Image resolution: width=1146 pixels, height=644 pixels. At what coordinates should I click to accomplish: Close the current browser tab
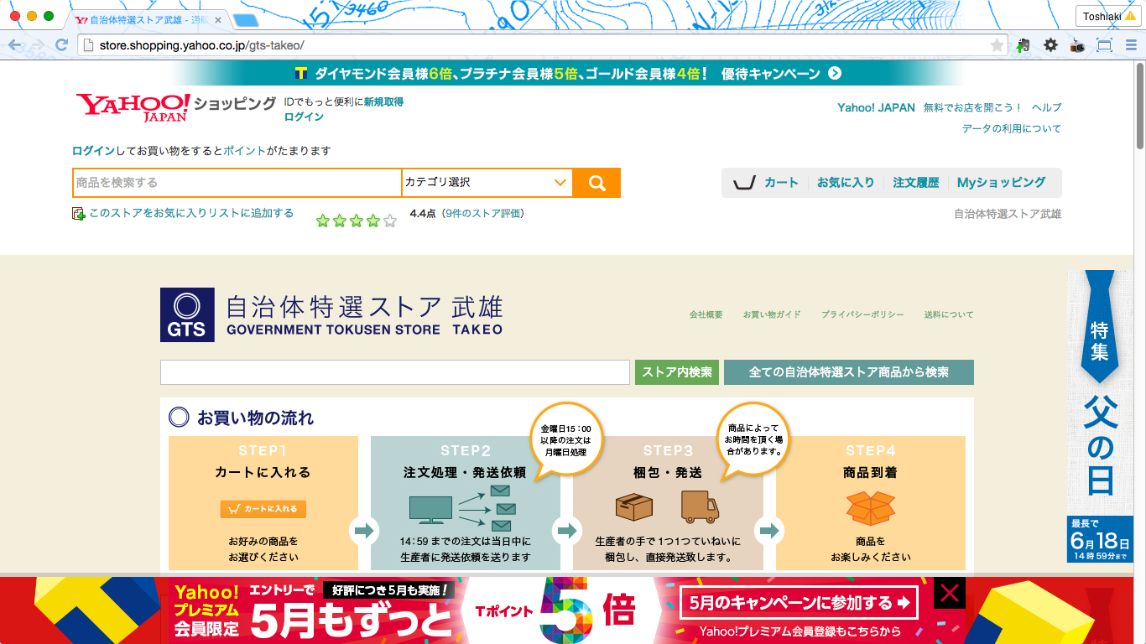click(x=219, y=19)
